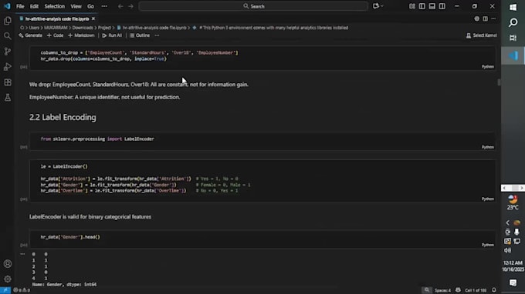Toggle the bottom Panel visibility
The width and height of the screenshot is (525, 294).
tap(432, 6)
